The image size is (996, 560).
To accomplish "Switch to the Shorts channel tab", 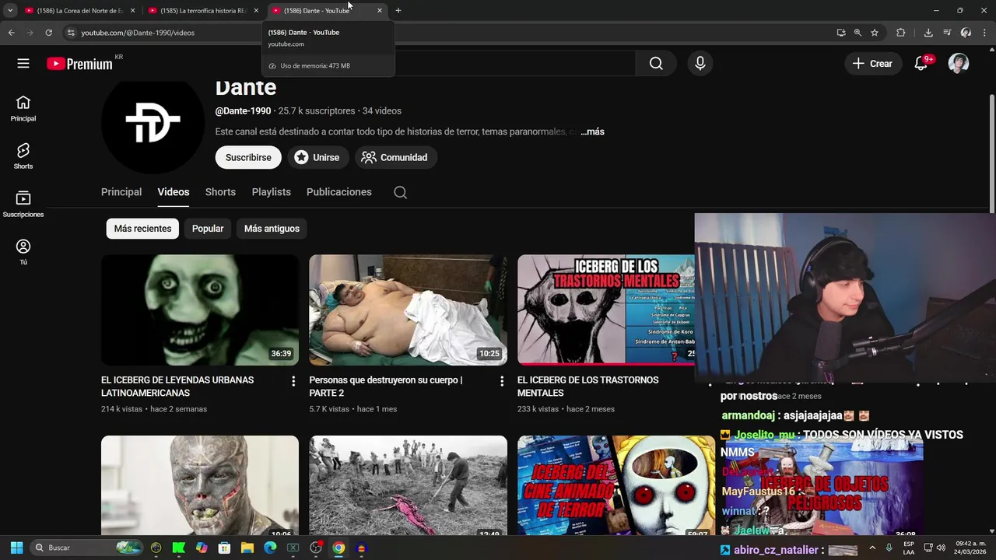I will coord(220,192).
